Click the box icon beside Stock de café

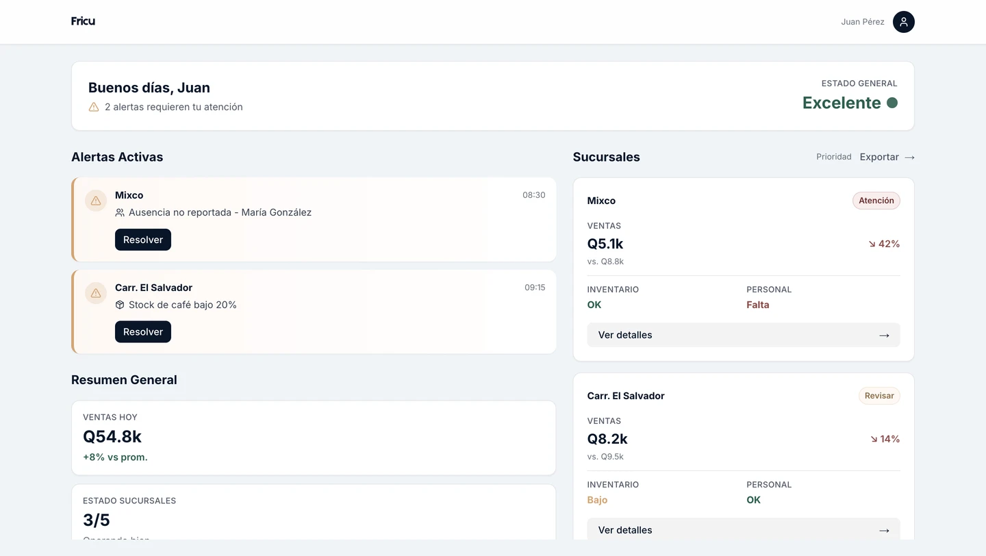(x=120, y=305)
